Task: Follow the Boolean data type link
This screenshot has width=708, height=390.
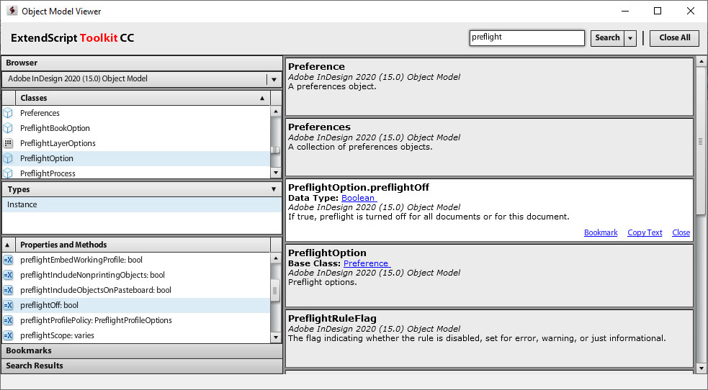Action: (359, 198)
